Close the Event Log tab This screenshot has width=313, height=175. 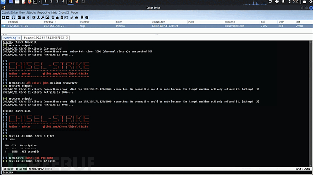pos(19,38)
